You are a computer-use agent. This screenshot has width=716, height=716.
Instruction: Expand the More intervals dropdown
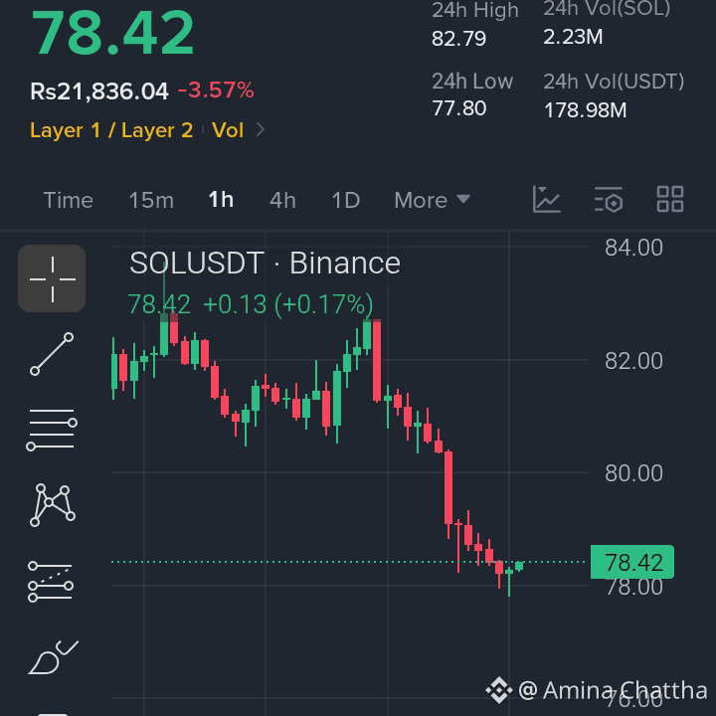click(x=432, y=201)
